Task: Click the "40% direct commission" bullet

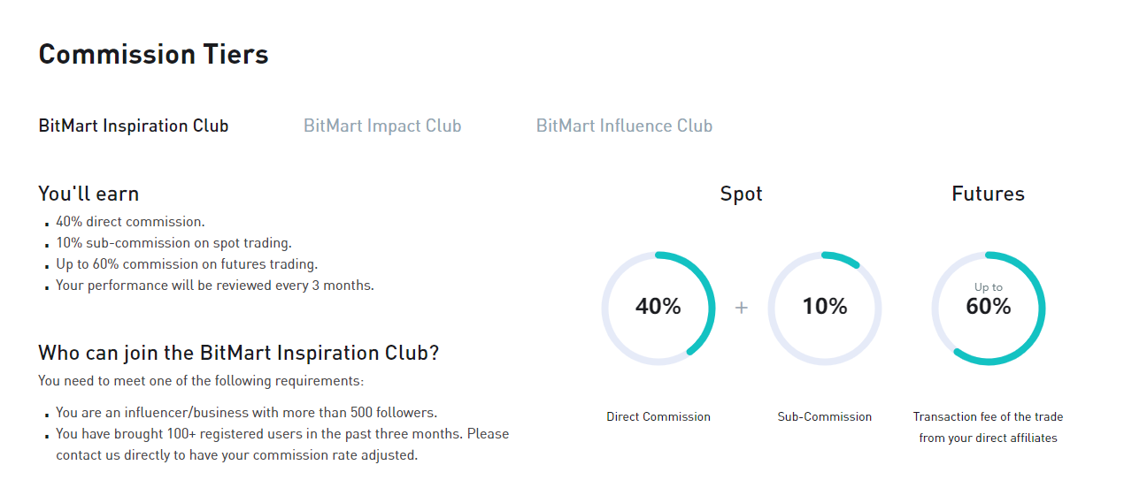Action: click(x=130, y=222)
